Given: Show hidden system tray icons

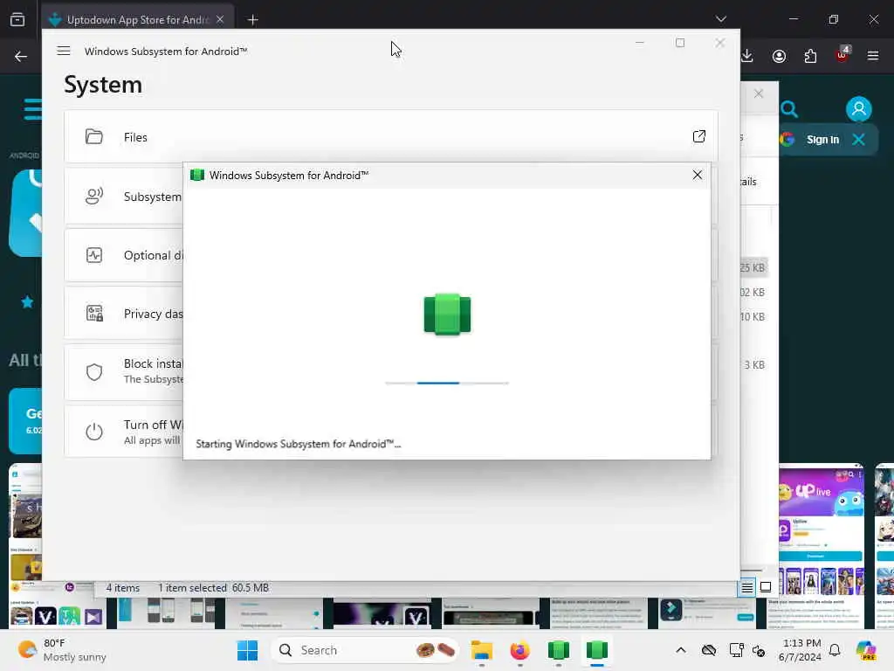Looking at the screenshot, I should pyautogui.click(x=681, y=650).
